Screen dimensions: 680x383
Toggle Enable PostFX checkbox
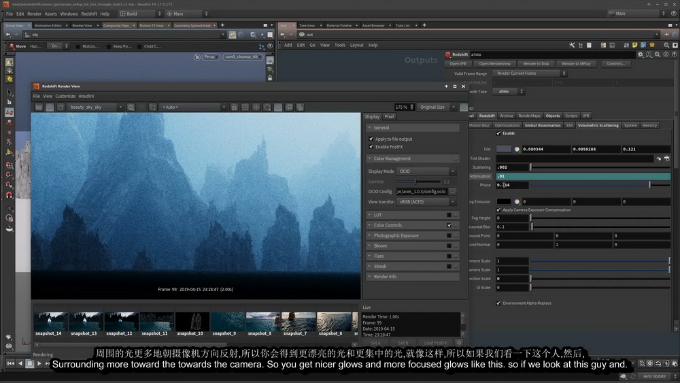(x=371, y=147)
